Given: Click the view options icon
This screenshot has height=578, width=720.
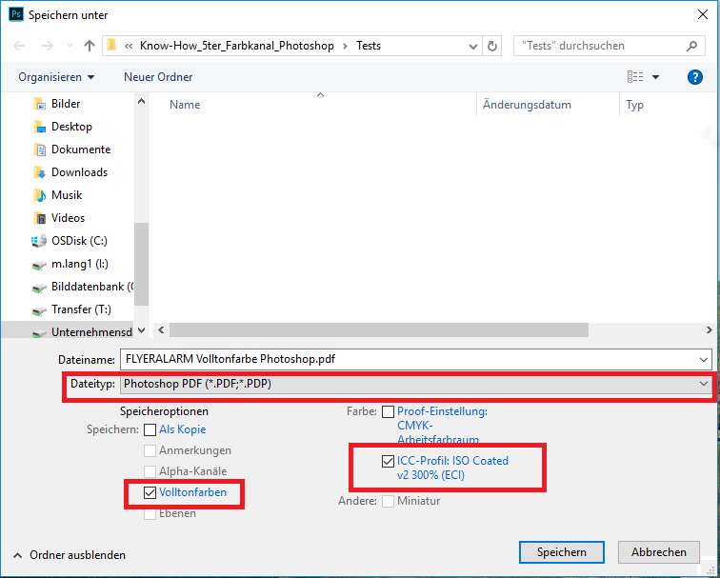Looking at the screenshot, I should (x=635, y=77).
